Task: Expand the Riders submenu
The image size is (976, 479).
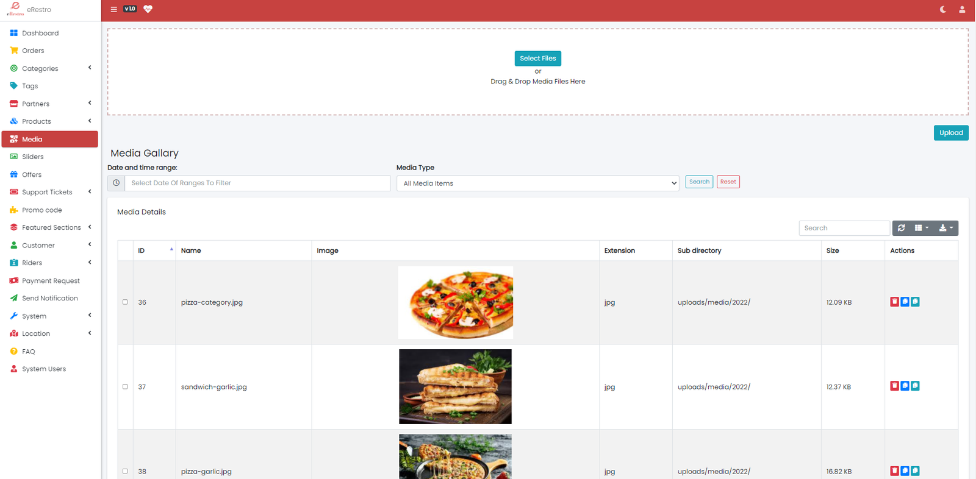Action: pos(49,263)
